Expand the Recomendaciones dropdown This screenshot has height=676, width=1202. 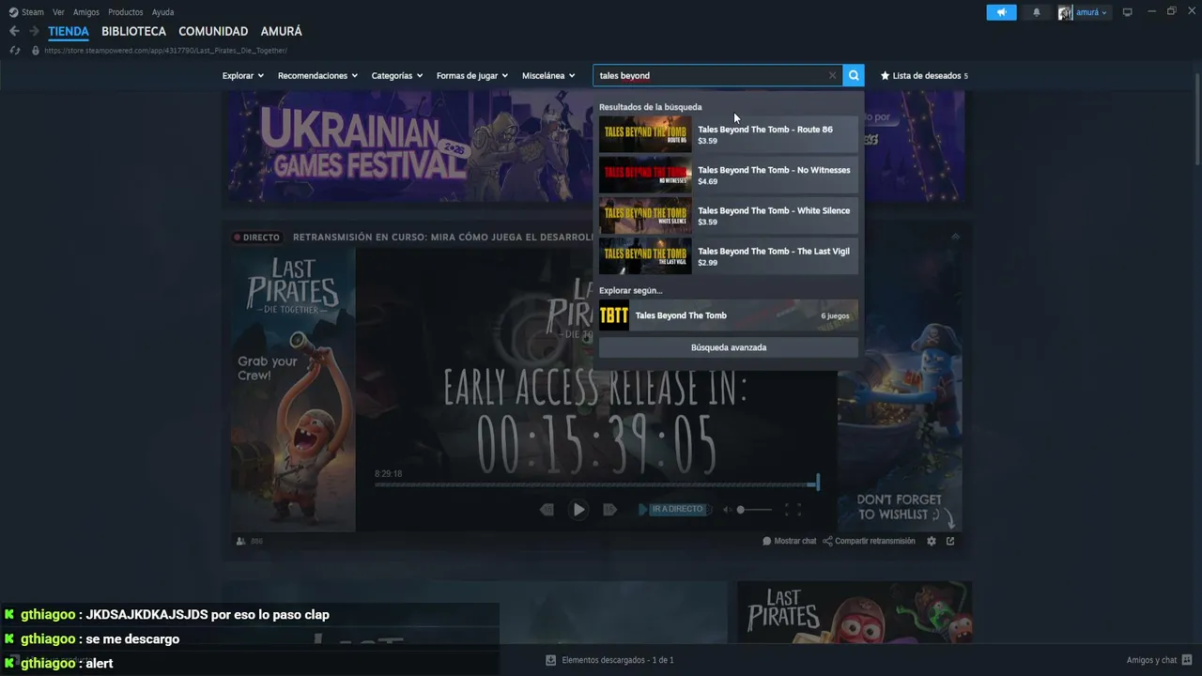pos(317,75)
